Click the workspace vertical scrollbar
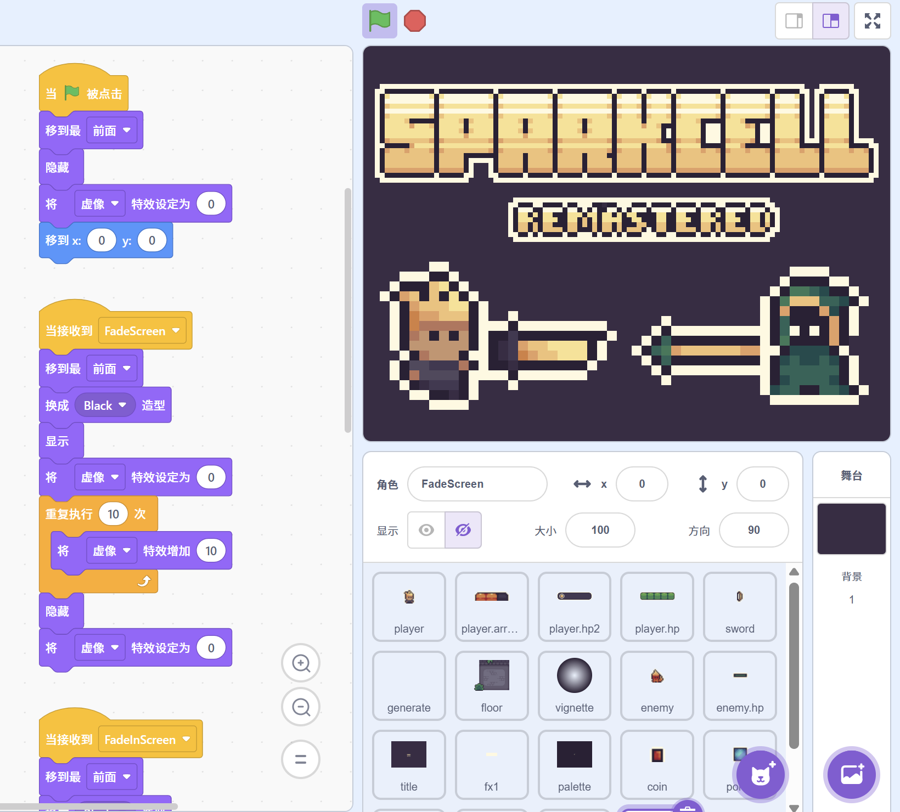The width and height of the screenshot is (900, 812). (x=347, y=310)
